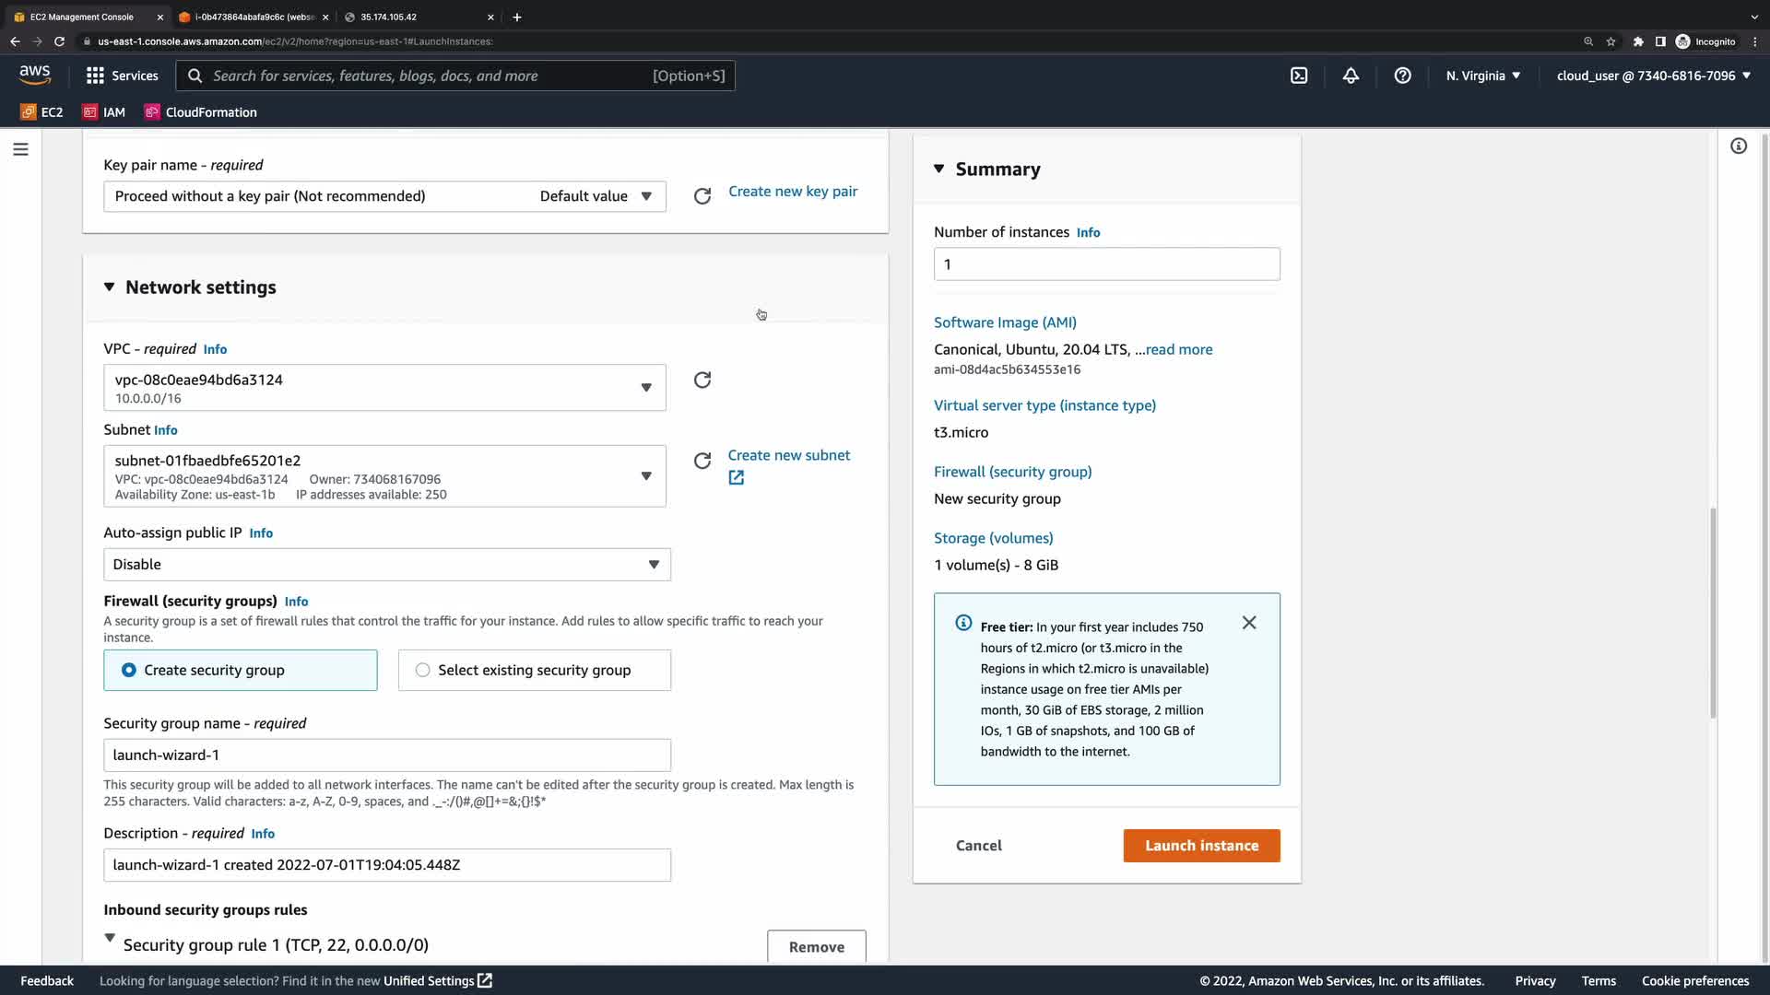This screenshot has height=995, width=1770.
Task: Open AWS CloudShell icon in header
Action: pos(1299,76)
